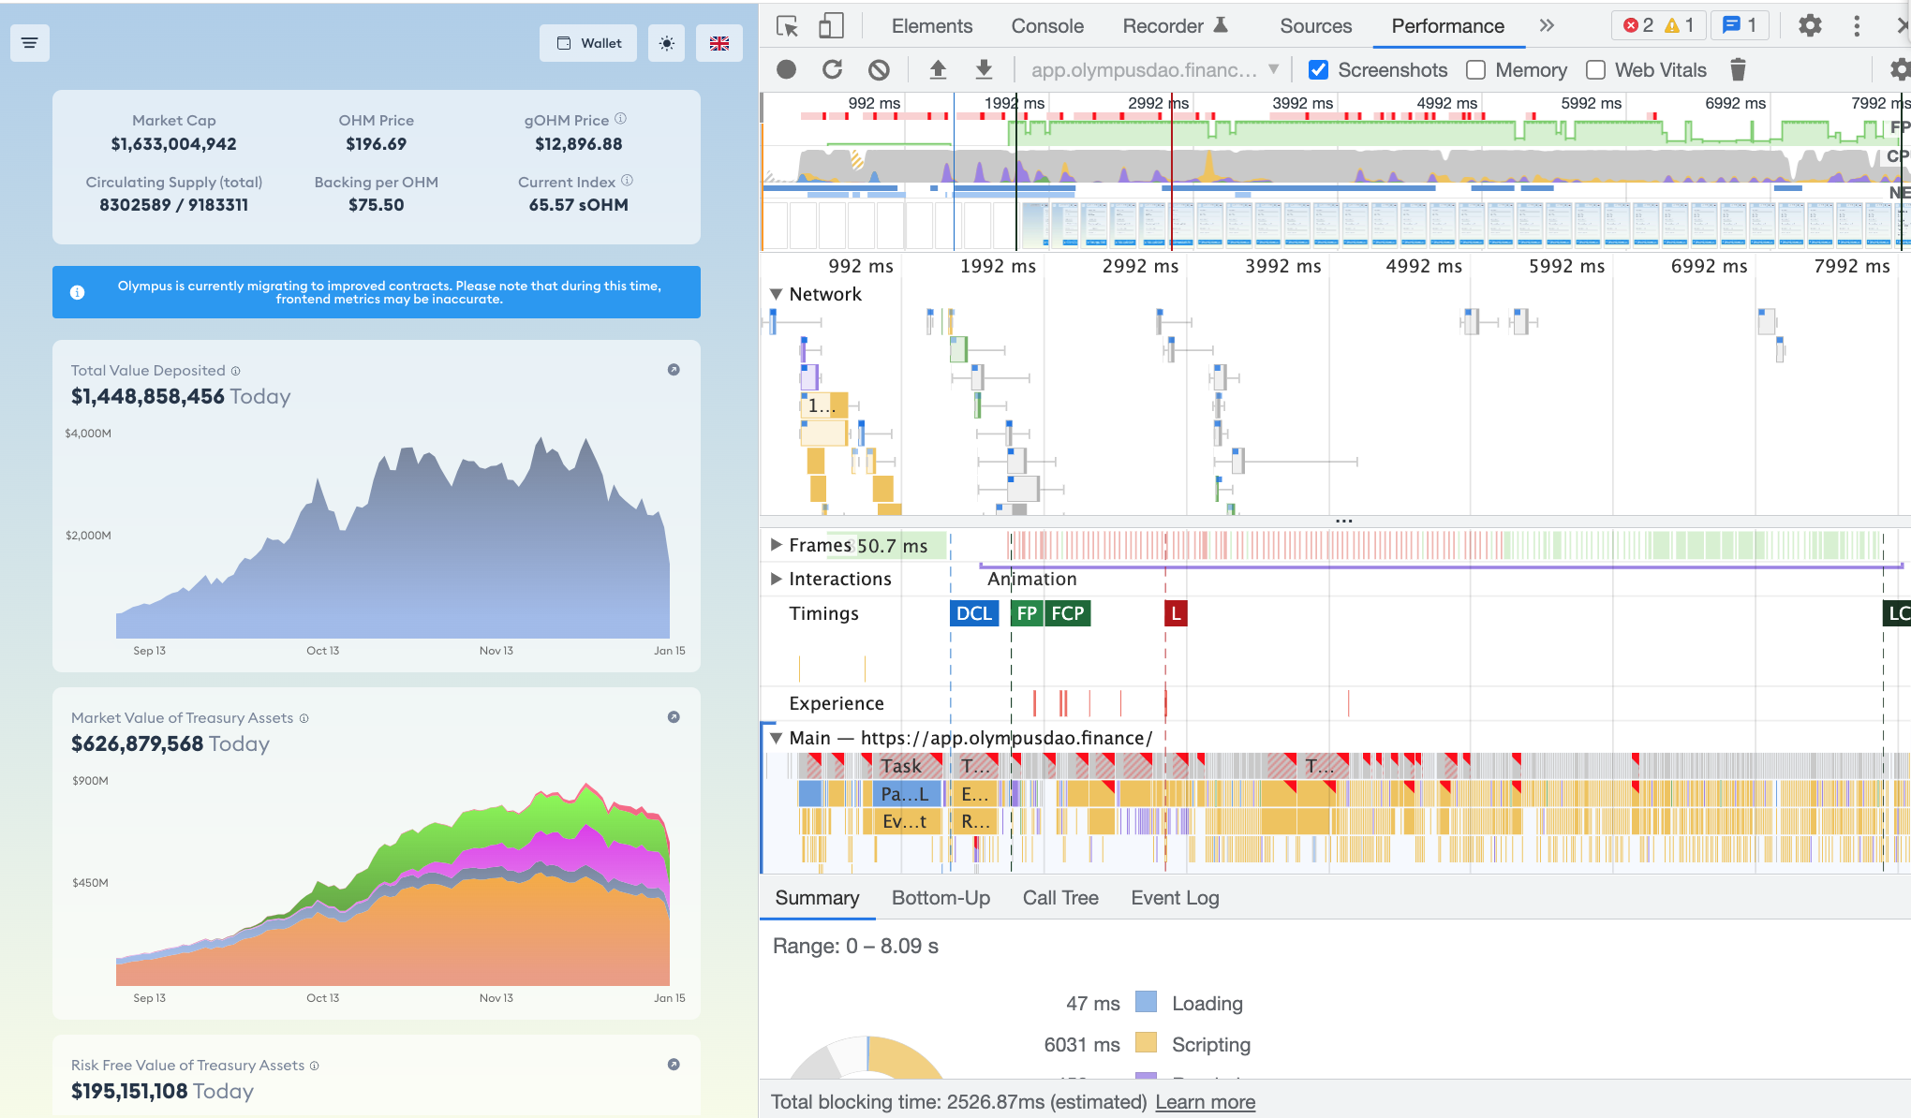Open the app.olympusdao.finance page selector dropdown
The height and width of the screenshot is (1118, 1911).
[1272, 68]
